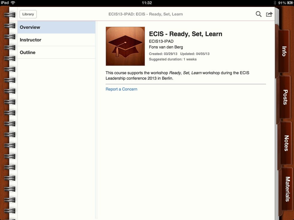The height and width of the screenshot is (220, 294).
Task: Go back with the Library button
Action: pyautogui.click(x=28, y=14)
